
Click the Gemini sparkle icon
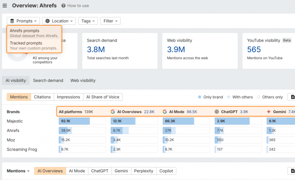pos(269,112)
